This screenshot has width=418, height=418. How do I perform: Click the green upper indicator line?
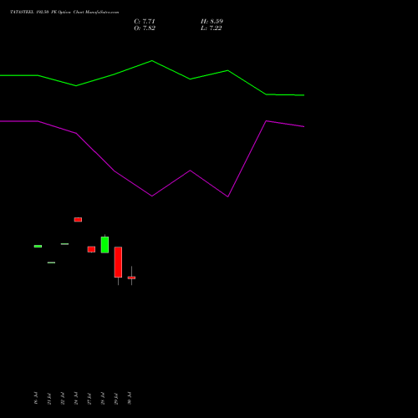point(152,61)
